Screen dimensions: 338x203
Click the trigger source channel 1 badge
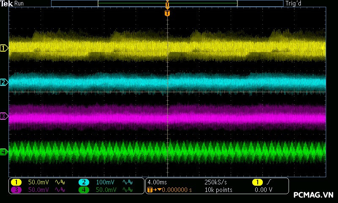pyautogui.click(x=257, y=182)
